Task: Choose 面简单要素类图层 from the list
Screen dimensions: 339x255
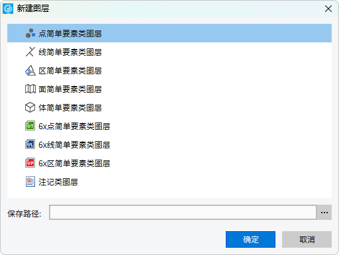Action: point(169,89)
